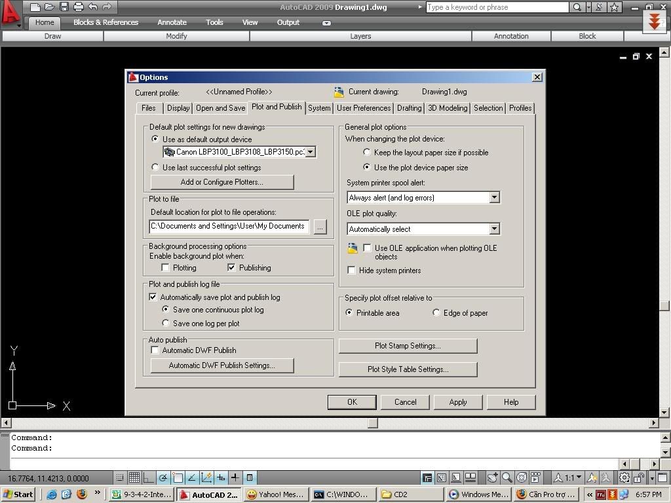
Task: Open the Favorites star icon
Action: click(614, 7)
